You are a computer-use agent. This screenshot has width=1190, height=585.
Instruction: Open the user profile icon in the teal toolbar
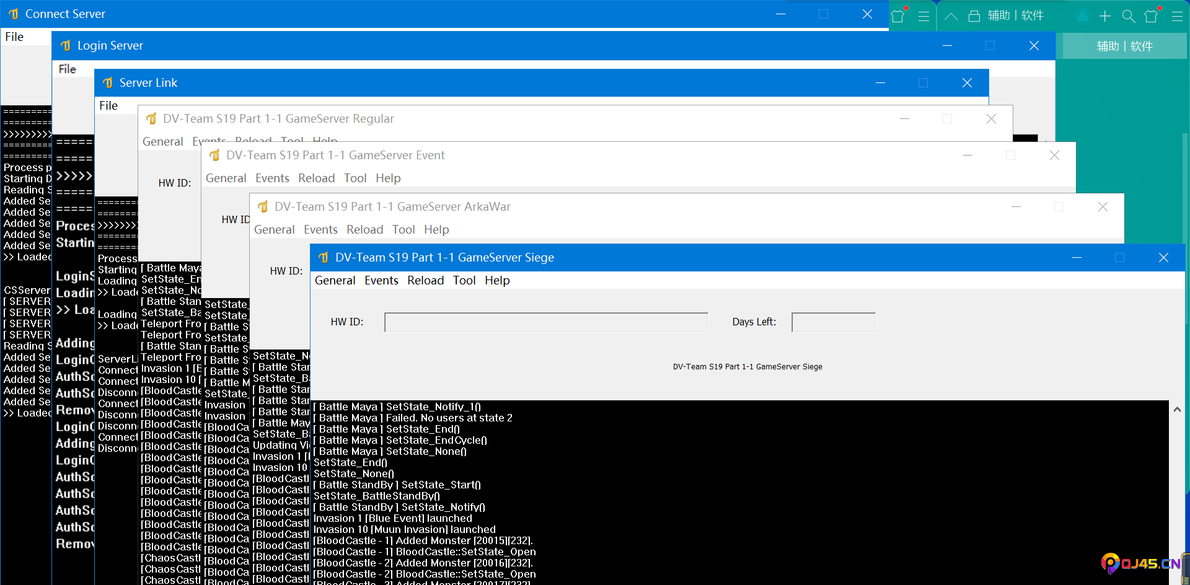click(1083, 16)
